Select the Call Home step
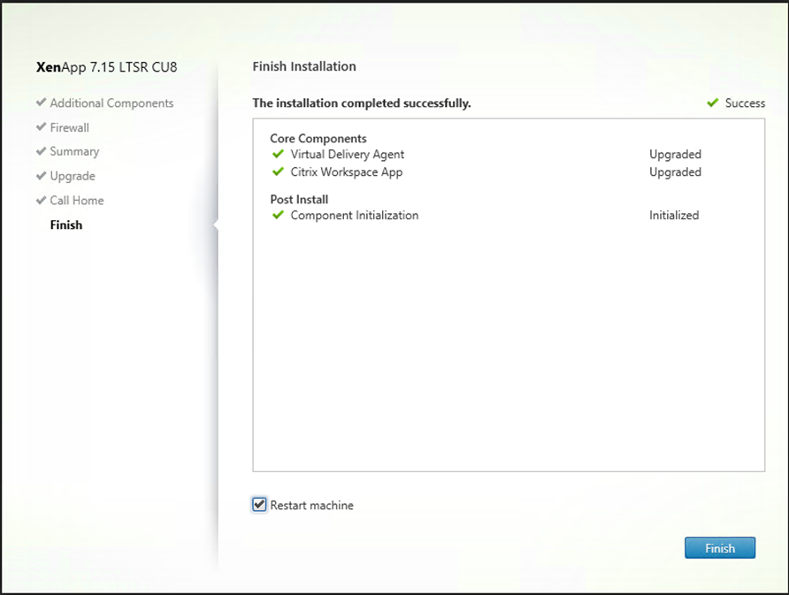The width and height of the screenshot is (789, 595). tap(77, 200)
